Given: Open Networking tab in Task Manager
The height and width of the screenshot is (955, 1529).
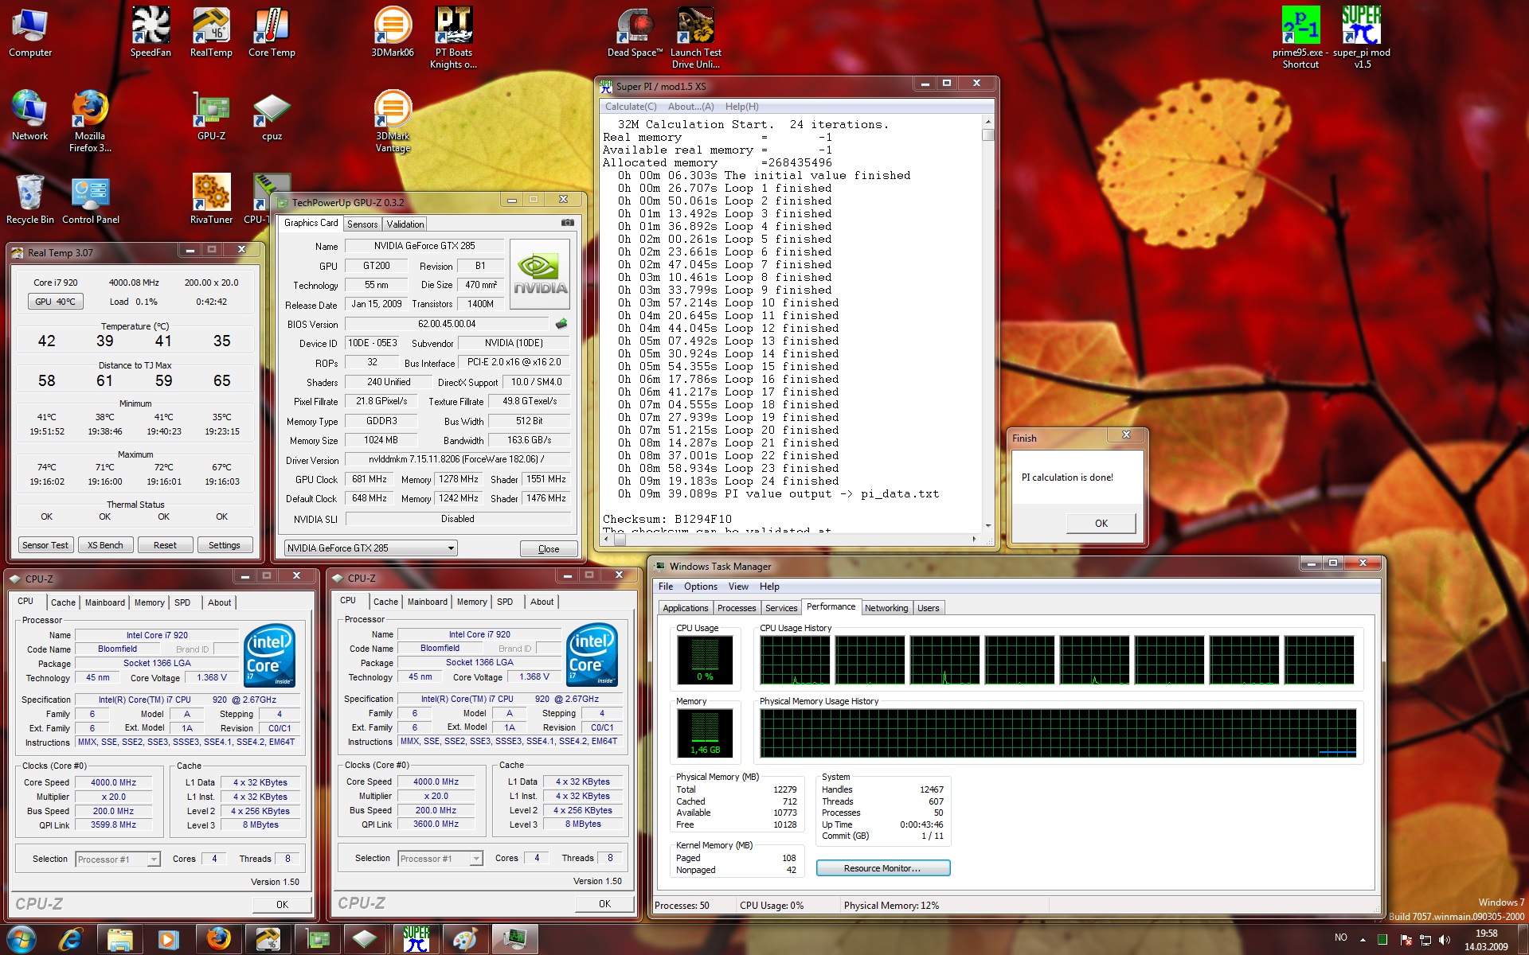Looking at the screenshot, I should coord(886,608).
